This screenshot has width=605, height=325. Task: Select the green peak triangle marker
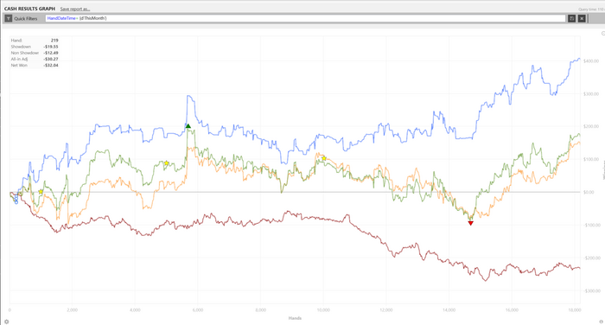[x=188, y=126]
